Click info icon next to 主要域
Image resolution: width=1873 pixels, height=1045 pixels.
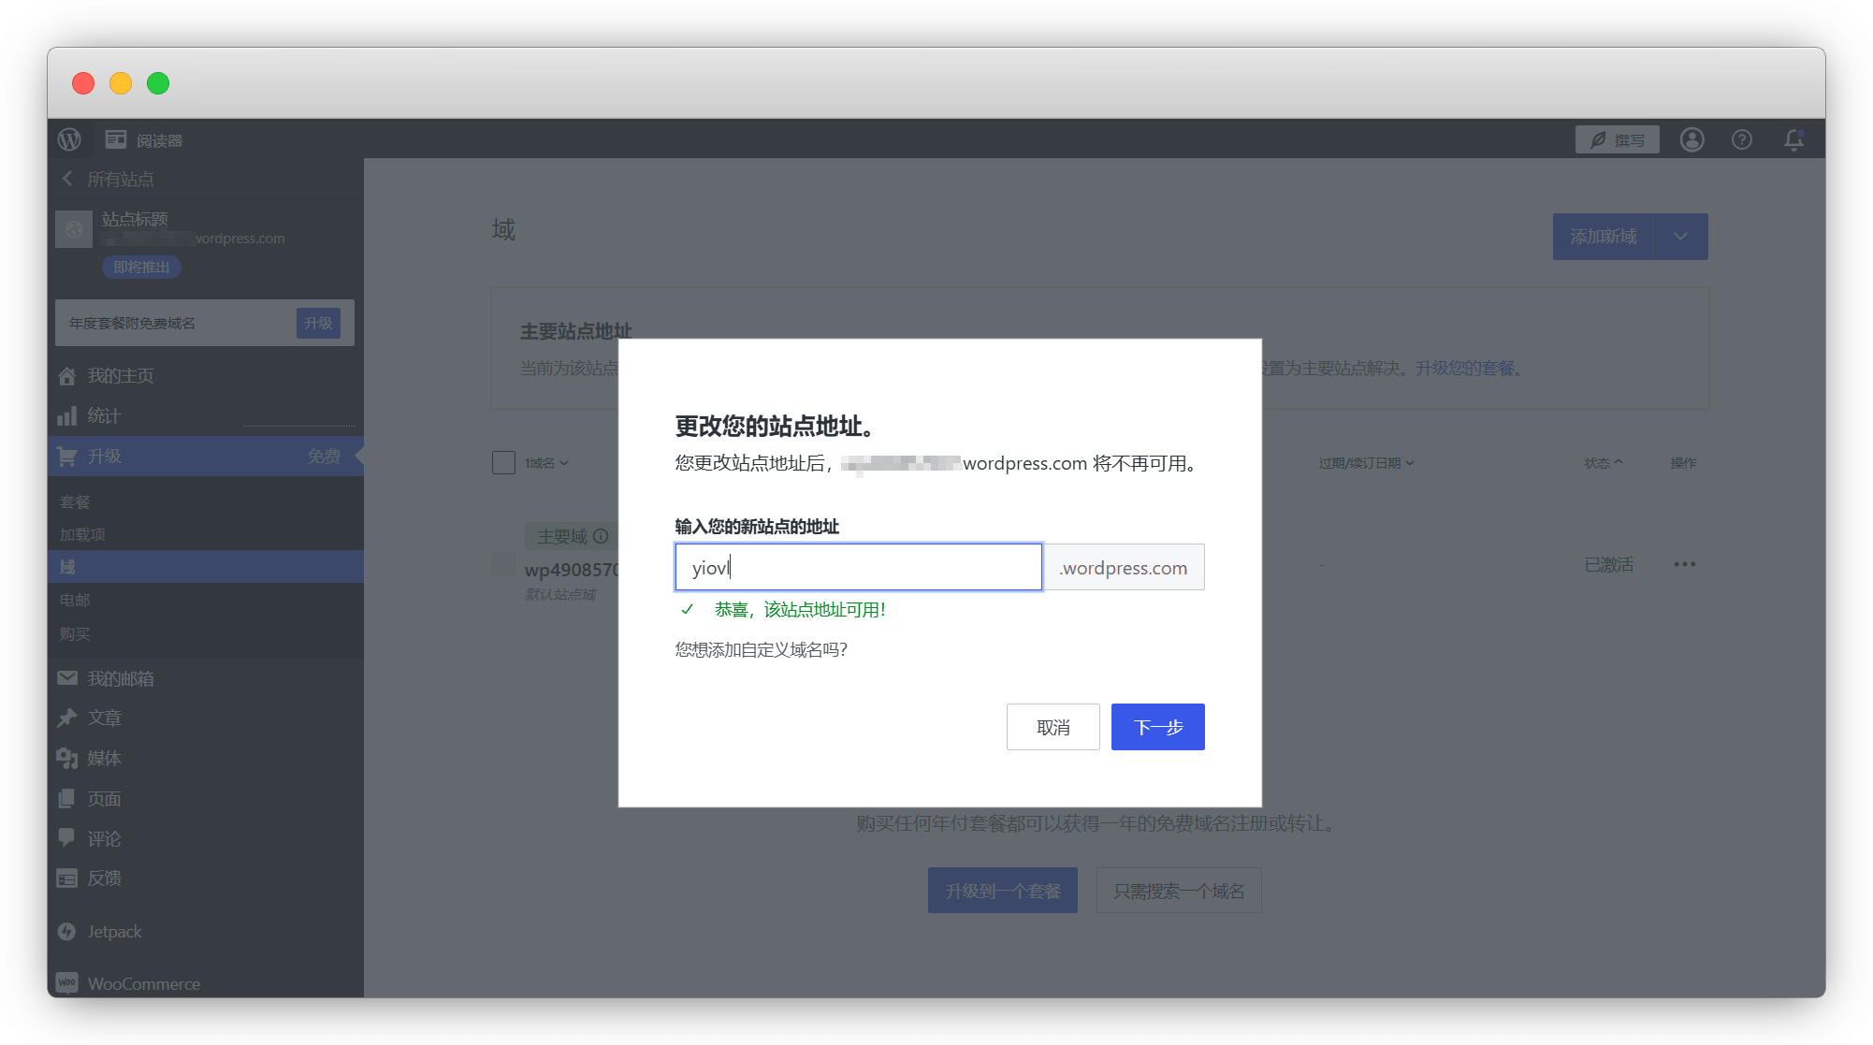[x=601, y=536]
